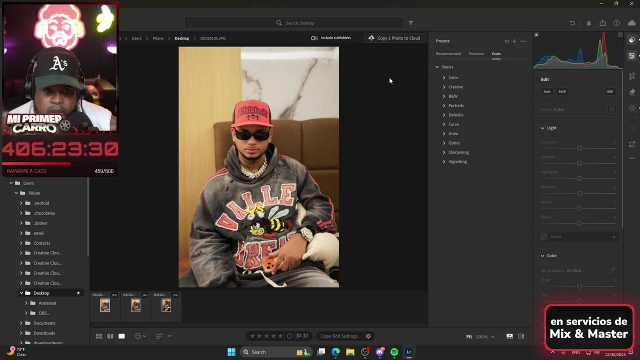Screen dimensions: 640x360
Task: Open the help question mark icon
Action: click(616, 23)
